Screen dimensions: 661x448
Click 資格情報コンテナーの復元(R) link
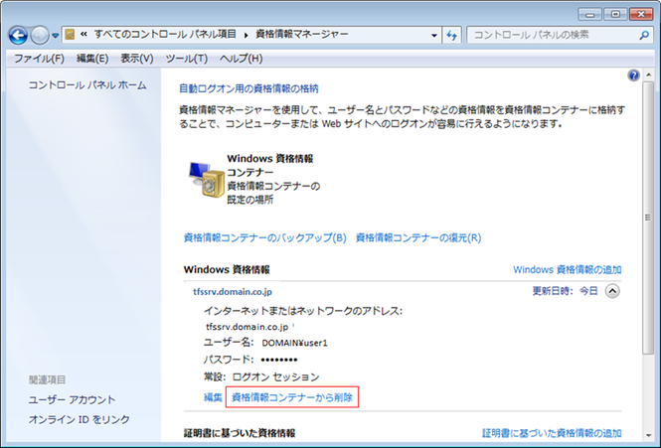[x=418, y=237]
